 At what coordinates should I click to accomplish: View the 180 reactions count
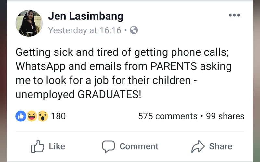click(58, 116)
